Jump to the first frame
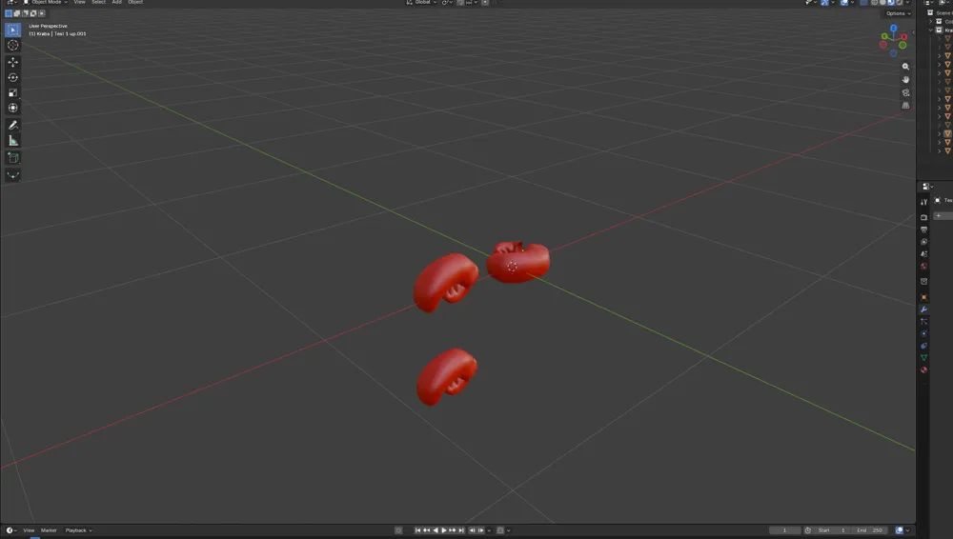This screenshot has height=539, width=953. [417, 530]
